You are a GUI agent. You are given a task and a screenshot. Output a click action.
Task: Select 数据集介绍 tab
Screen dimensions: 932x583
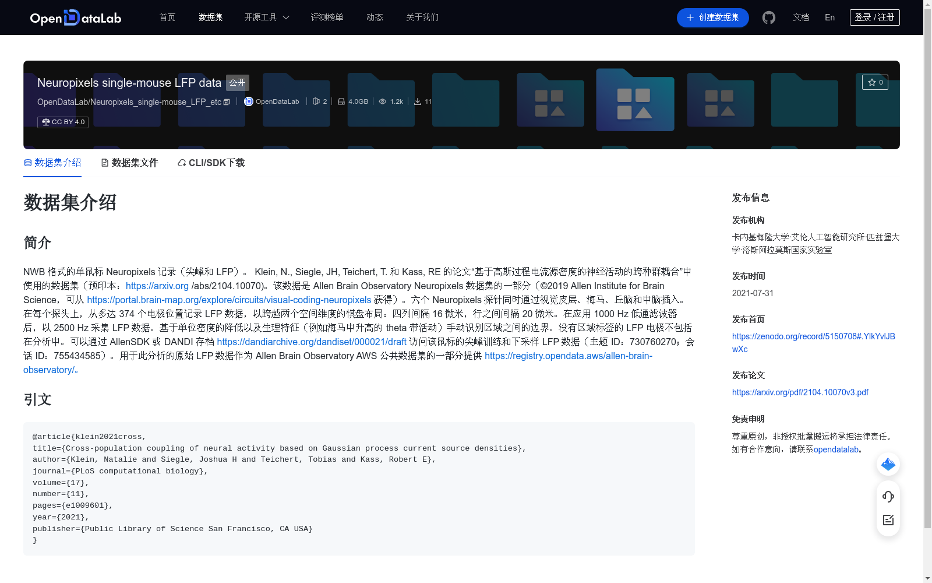coord(52,163)
